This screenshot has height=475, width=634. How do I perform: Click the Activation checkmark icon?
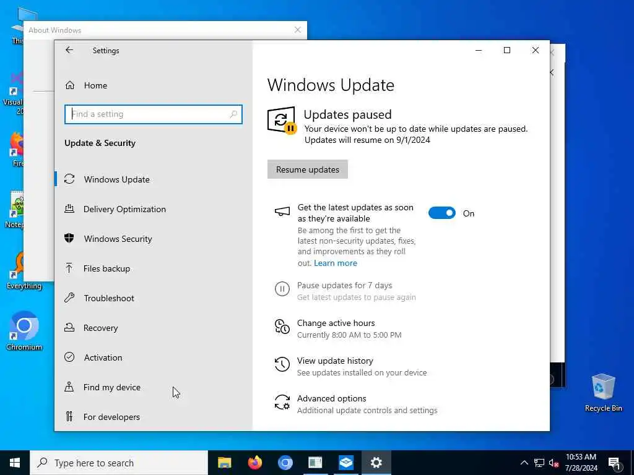click(69, 357)
